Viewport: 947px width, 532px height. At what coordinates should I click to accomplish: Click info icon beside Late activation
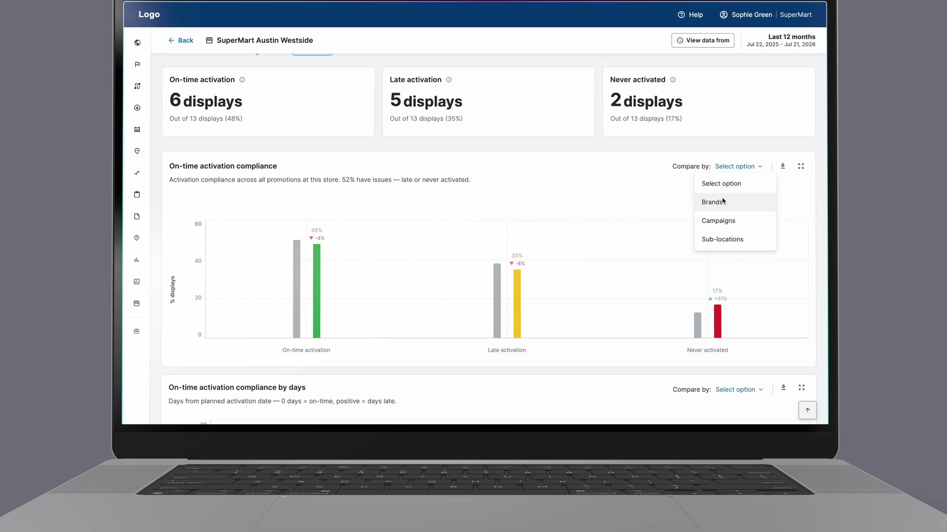(449, 80)
